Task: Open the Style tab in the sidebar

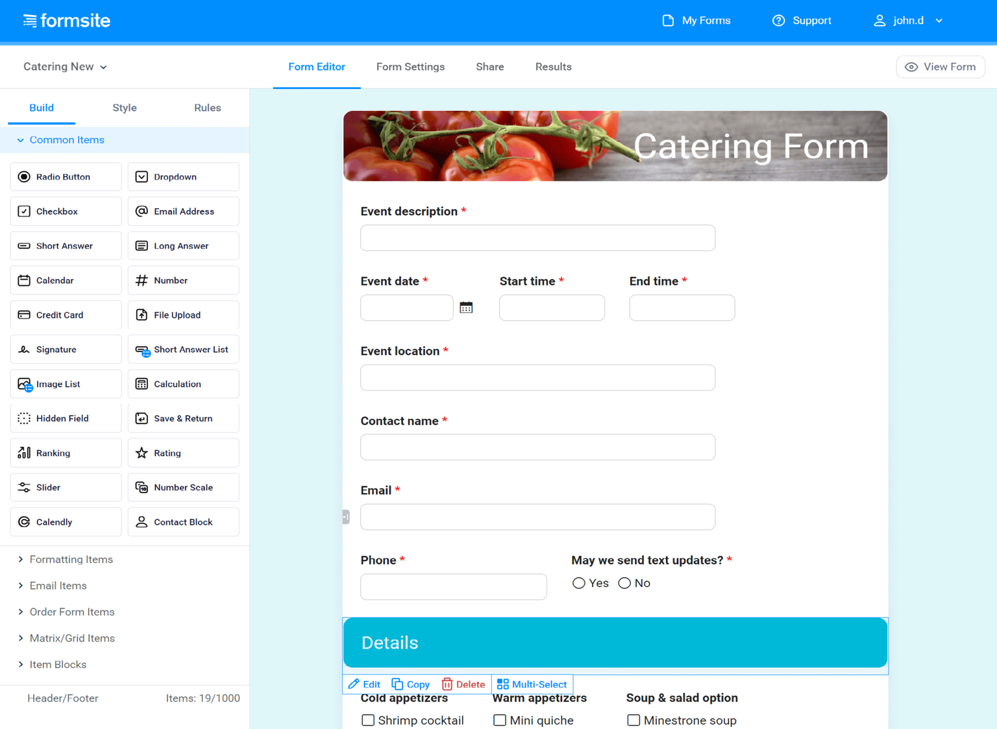Action: click(x=124, y=108)
